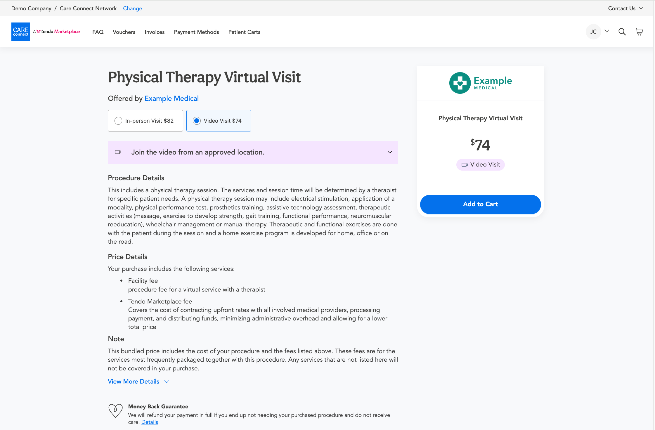Click the Video Visit badge in price card
The height and width of the screenshot is (430, 655).
480,164
